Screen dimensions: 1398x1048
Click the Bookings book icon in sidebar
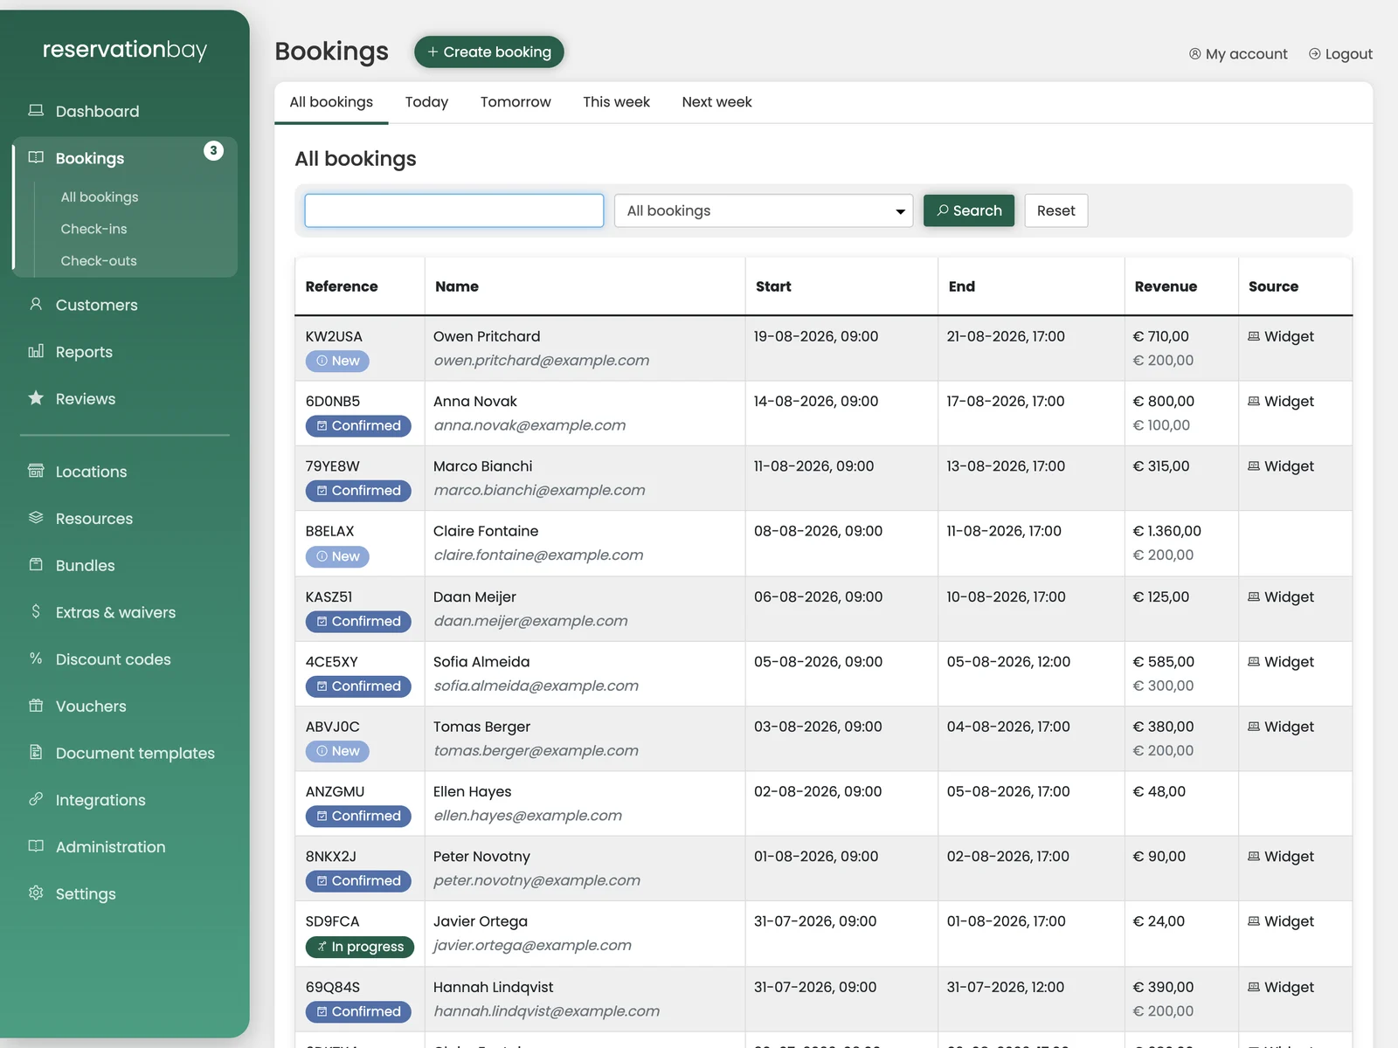click(x=36, y=157)
